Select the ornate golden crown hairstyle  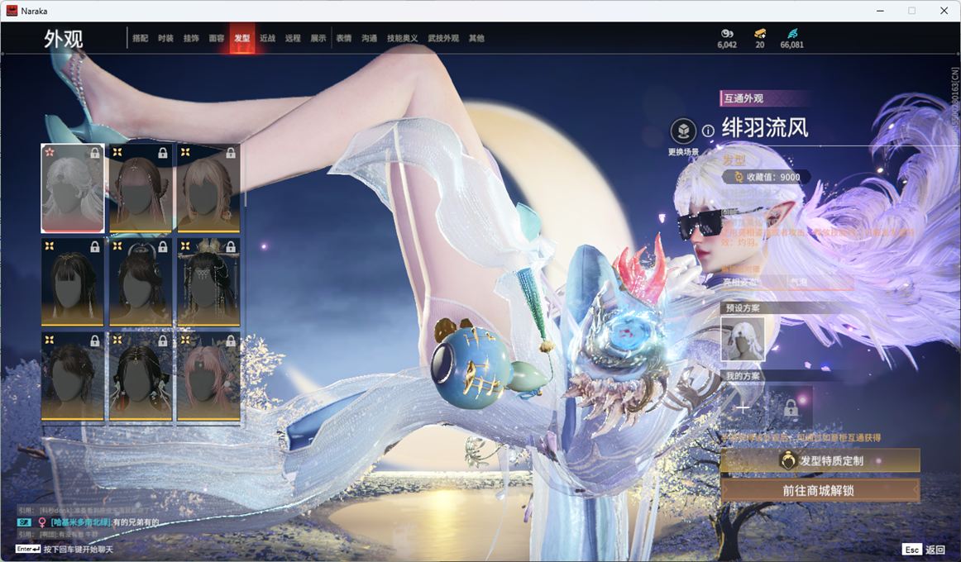[x=208, y=282]
